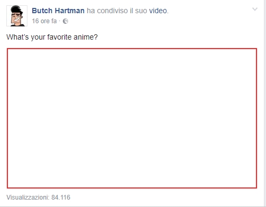Open the '16 ore fa' timestamp

point(44,21)
